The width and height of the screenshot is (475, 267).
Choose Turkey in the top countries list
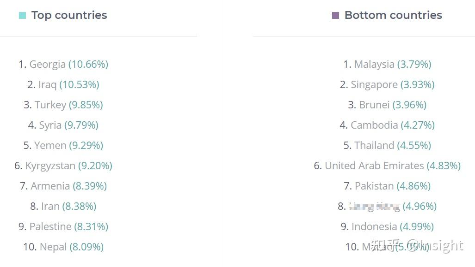(x=63, y=105)
